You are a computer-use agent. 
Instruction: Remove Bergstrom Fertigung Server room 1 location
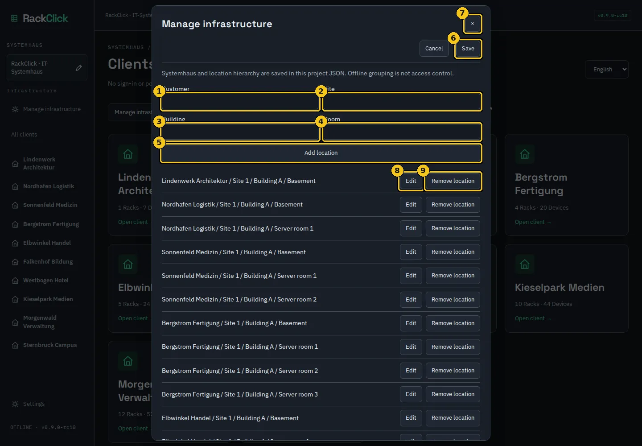[453, 347]
